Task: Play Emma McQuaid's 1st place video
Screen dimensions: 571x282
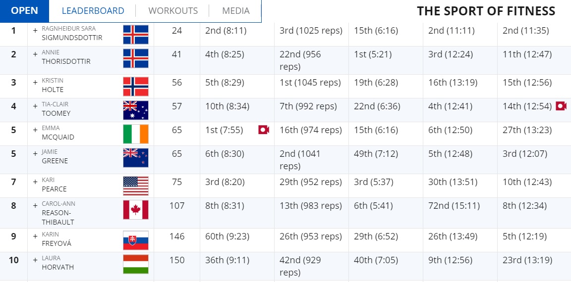Action: pyautogui.click(x=264, y=130)
